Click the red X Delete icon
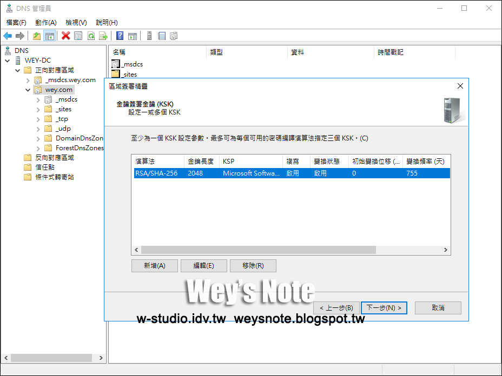Viewport: 502px width, 376px height. 65,36
